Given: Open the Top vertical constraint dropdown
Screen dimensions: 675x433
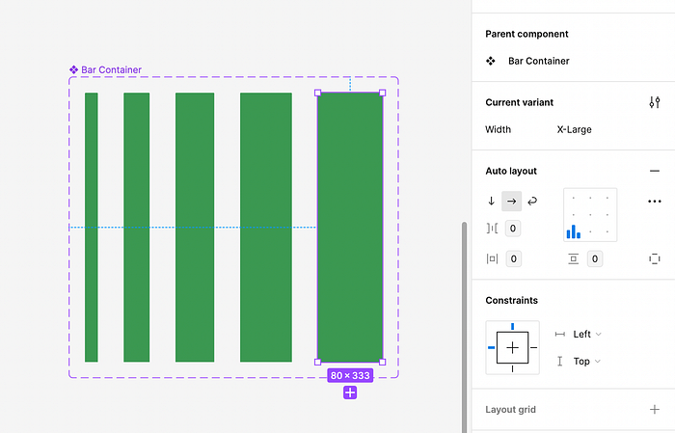Looking at the screenshot, I should [x=586, y=361].
